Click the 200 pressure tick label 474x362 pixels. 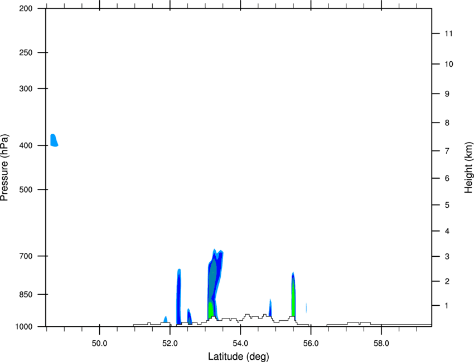pyautogui.click(x=26, y=8)
